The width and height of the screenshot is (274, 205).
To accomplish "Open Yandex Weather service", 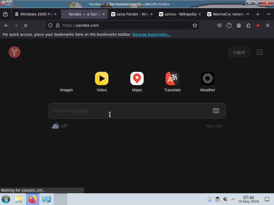I will (208, 82).
